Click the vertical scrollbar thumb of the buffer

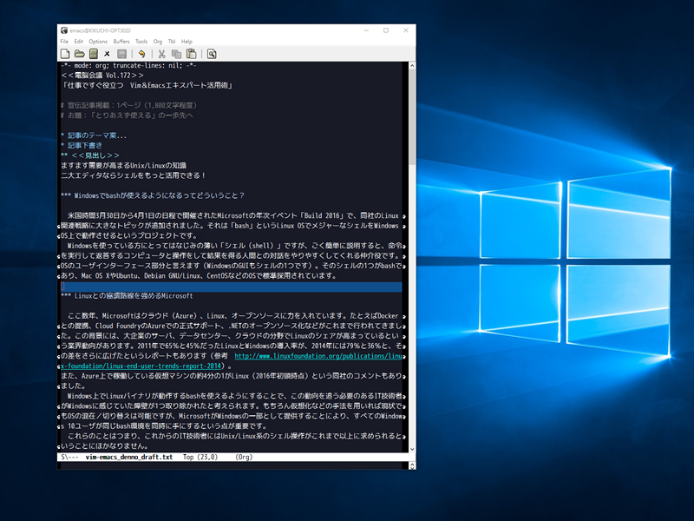pos(412,116)
